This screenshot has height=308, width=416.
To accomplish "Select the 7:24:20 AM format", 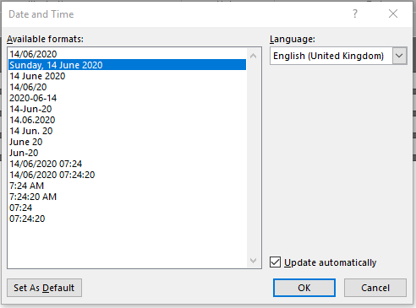I will pyautogui.click(x=128, y=197).
